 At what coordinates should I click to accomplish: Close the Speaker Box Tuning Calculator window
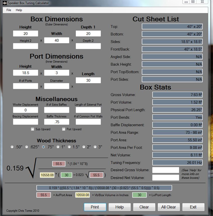click(202, 2)
